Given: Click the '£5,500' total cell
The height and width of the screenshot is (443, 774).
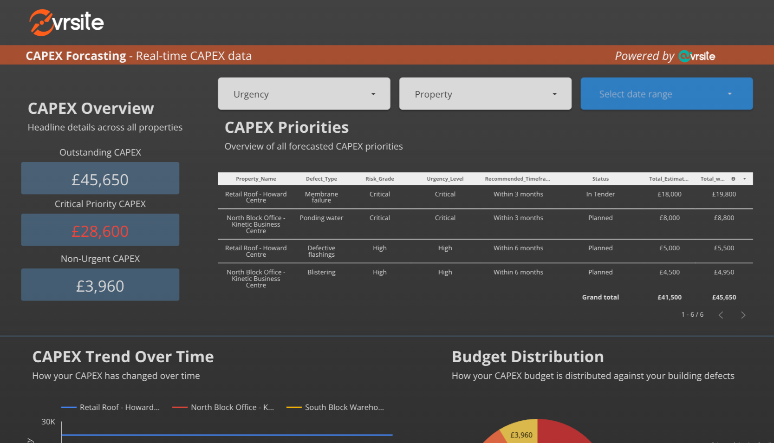Looking at the screenshot, I should (x=724, y=248).
